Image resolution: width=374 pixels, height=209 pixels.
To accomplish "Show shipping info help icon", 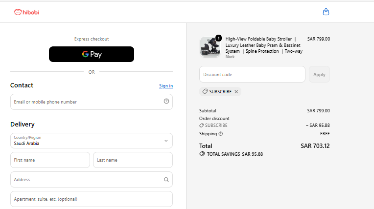I will click(221, 134).
